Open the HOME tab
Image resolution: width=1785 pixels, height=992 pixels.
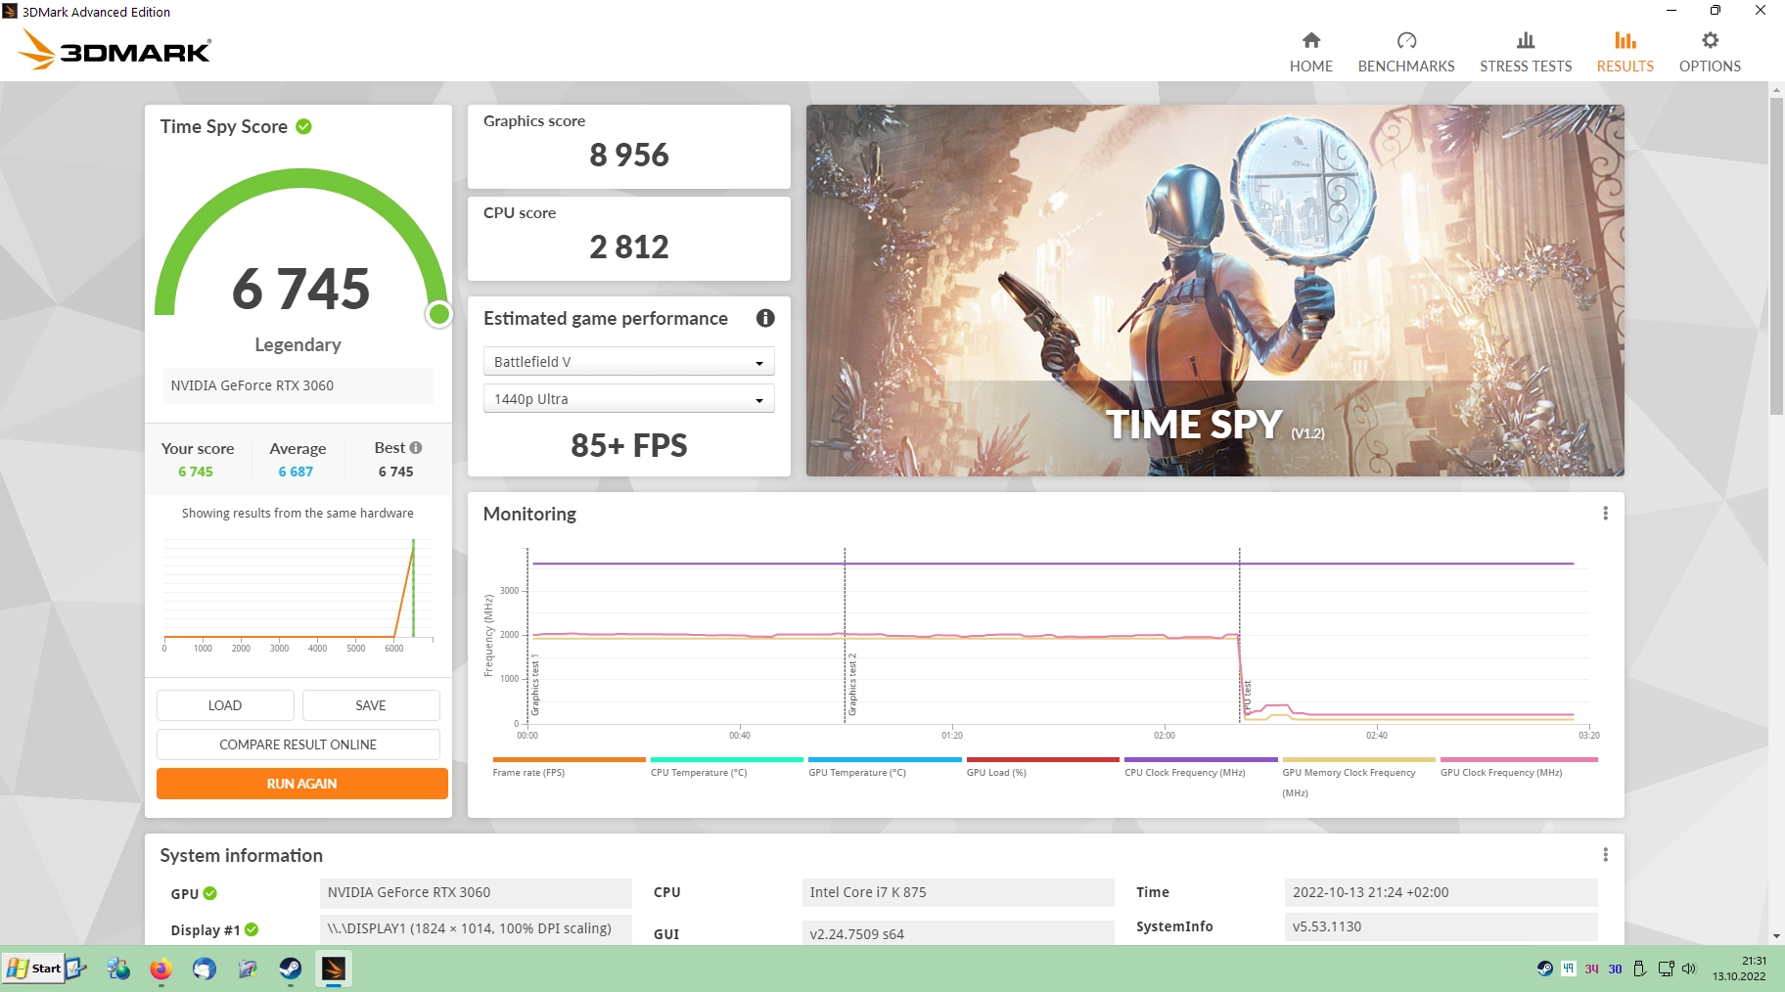(1310, 52)
